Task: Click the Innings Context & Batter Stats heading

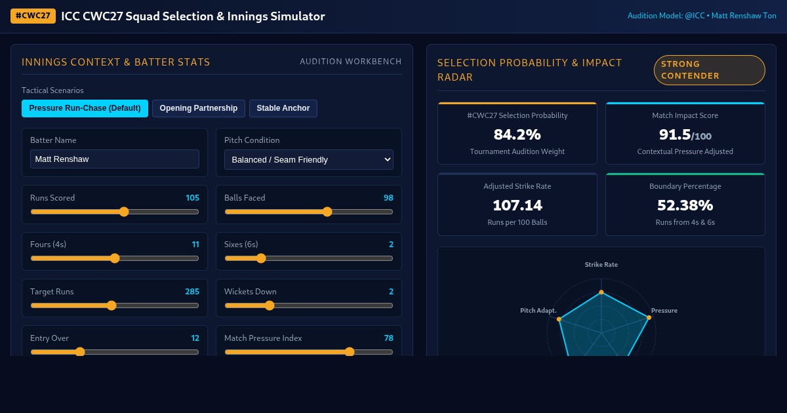Action: point(116,62)
